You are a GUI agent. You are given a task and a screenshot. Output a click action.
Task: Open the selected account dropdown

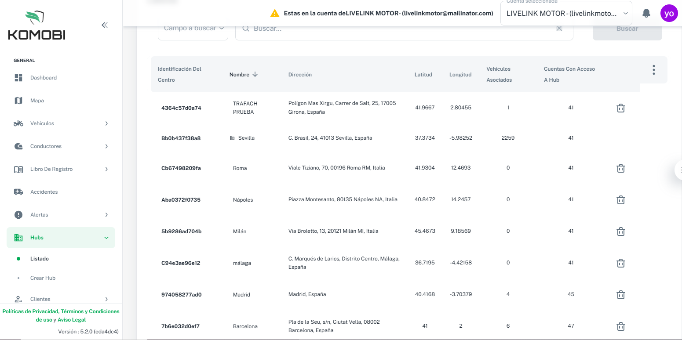click(x=566, y=14)
